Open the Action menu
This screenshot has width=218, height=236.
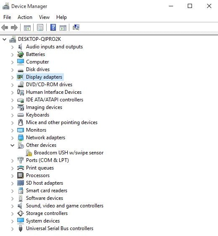25,17
